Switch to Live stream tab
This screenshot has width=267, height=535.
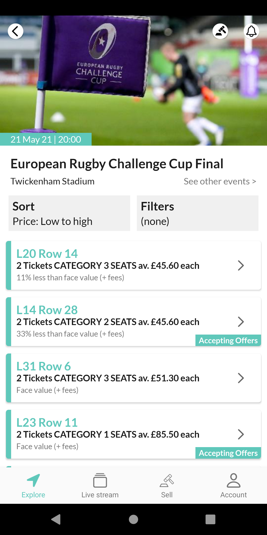100,485
